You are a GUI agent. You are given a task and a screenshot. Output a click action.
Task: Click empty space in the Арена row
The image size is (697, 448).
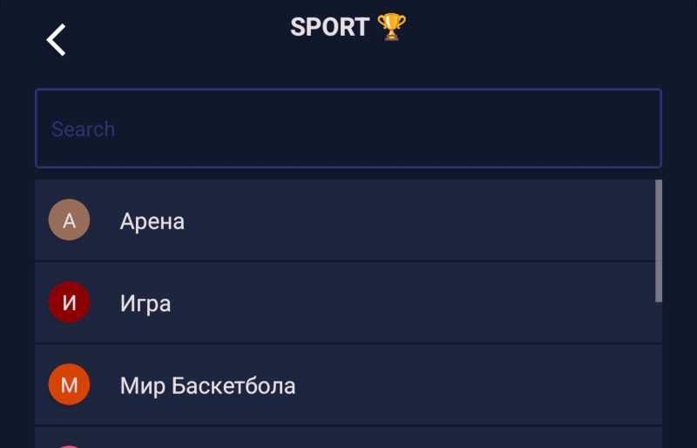click(436, 221)
